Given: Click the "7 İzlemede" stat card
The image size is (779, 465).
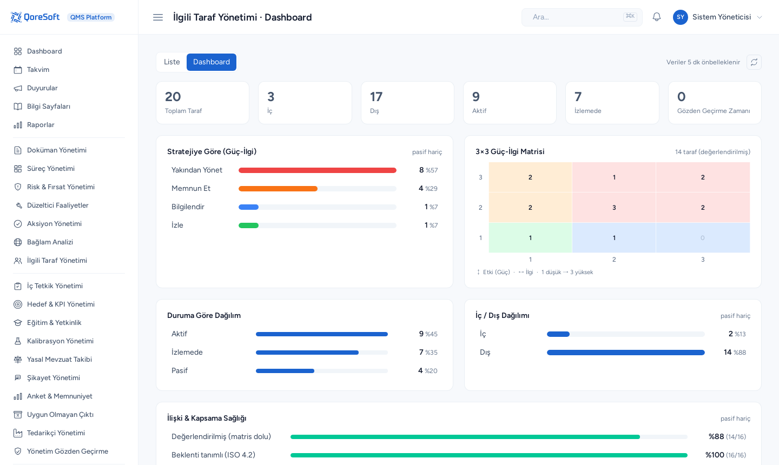Looking at the screenshot, I should tap(612, 103).
